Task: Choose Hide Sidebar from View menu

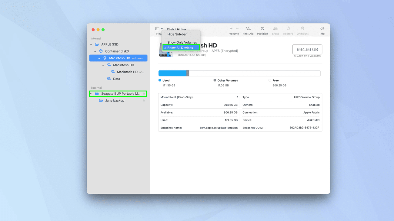Action: pos(177,34)
